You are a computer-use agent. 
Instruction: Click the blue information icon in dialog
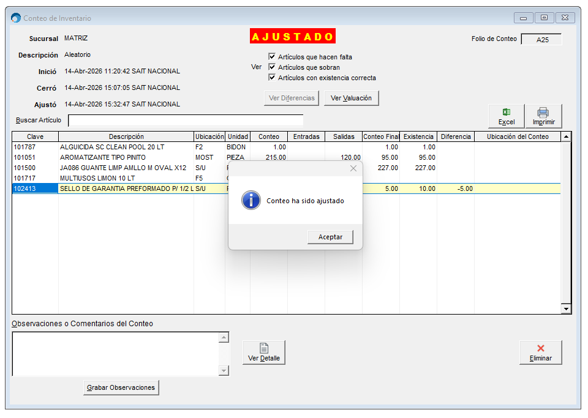click(x=251, y=200)
